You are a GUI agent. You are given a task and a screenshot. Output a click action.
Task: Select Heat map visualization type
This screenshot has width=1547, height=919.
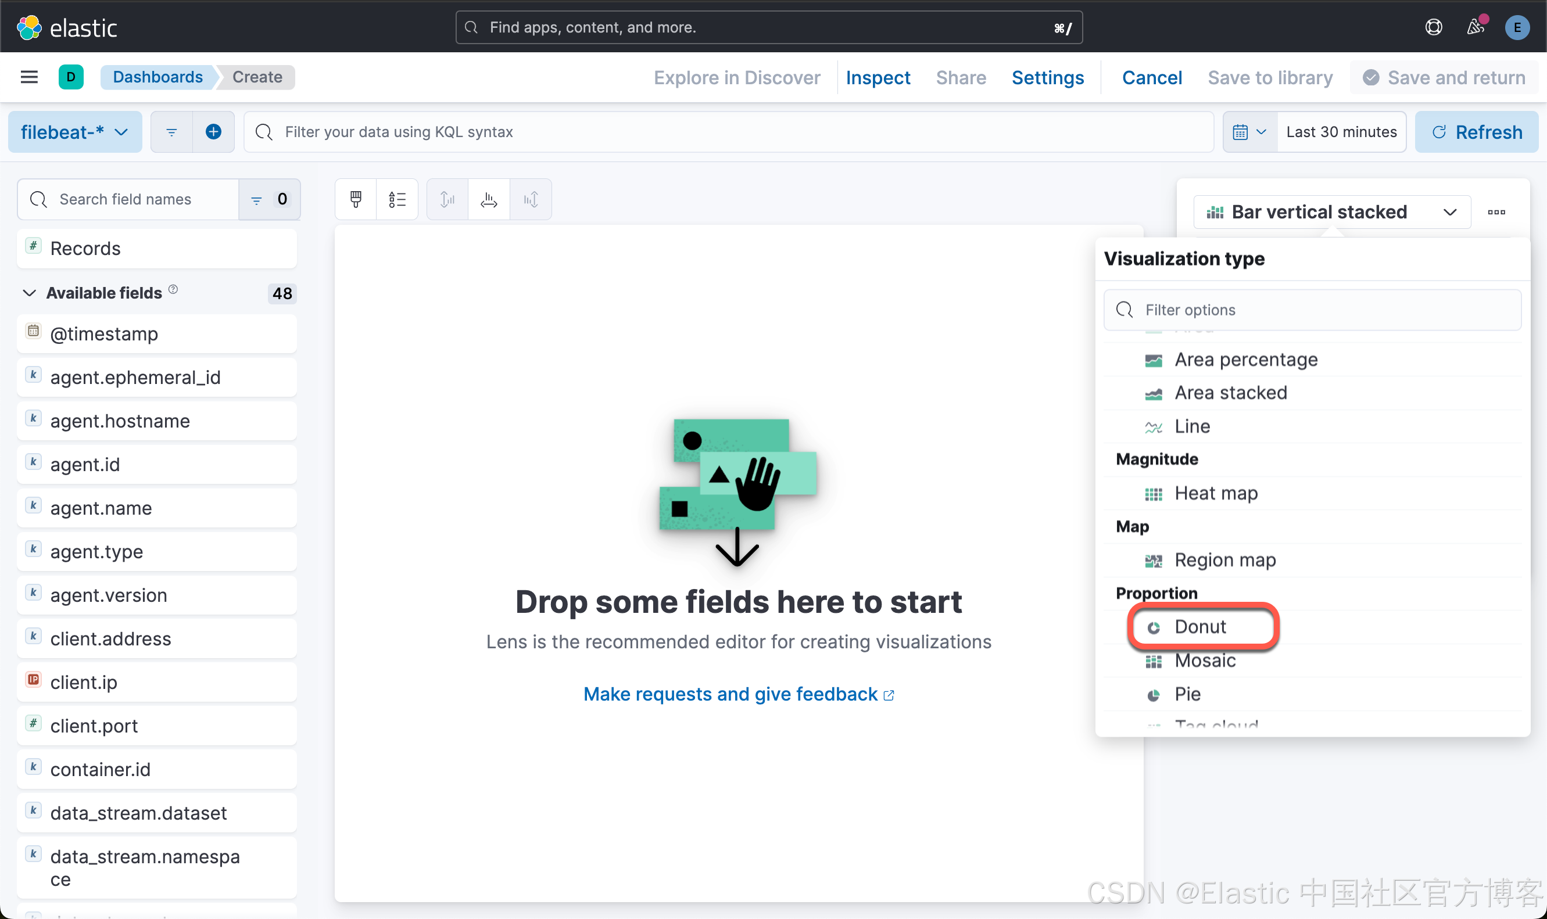(1312, 493)
